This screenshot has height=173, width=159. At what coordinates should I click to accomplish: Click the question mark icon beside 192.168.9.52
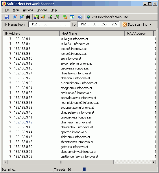(10, 156)
